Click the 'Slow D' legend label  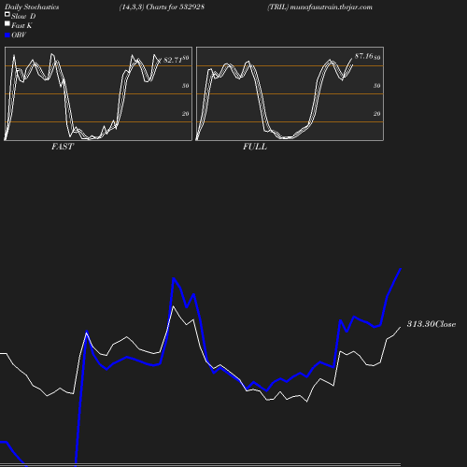point(23,16)
